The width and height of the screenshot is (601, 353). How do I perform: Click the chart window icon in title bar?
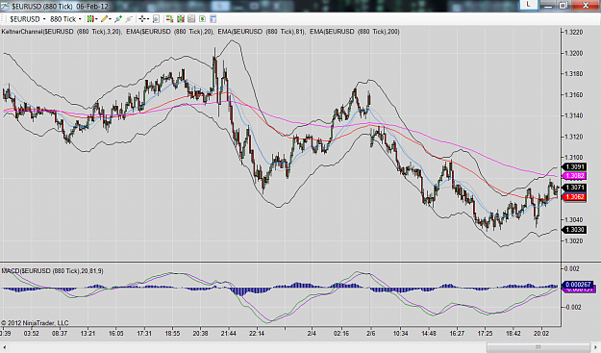[x=6, y=6]
